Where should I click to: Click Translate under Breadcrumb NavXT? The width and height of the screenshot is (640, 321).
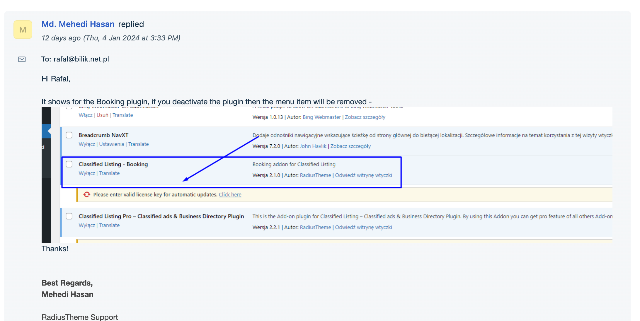pos(139,144)
